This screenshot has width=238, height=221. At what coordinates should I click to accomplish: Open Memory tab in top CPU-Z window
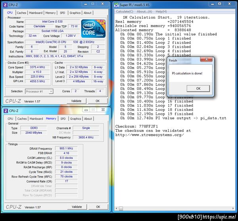[x=50, y=13]
